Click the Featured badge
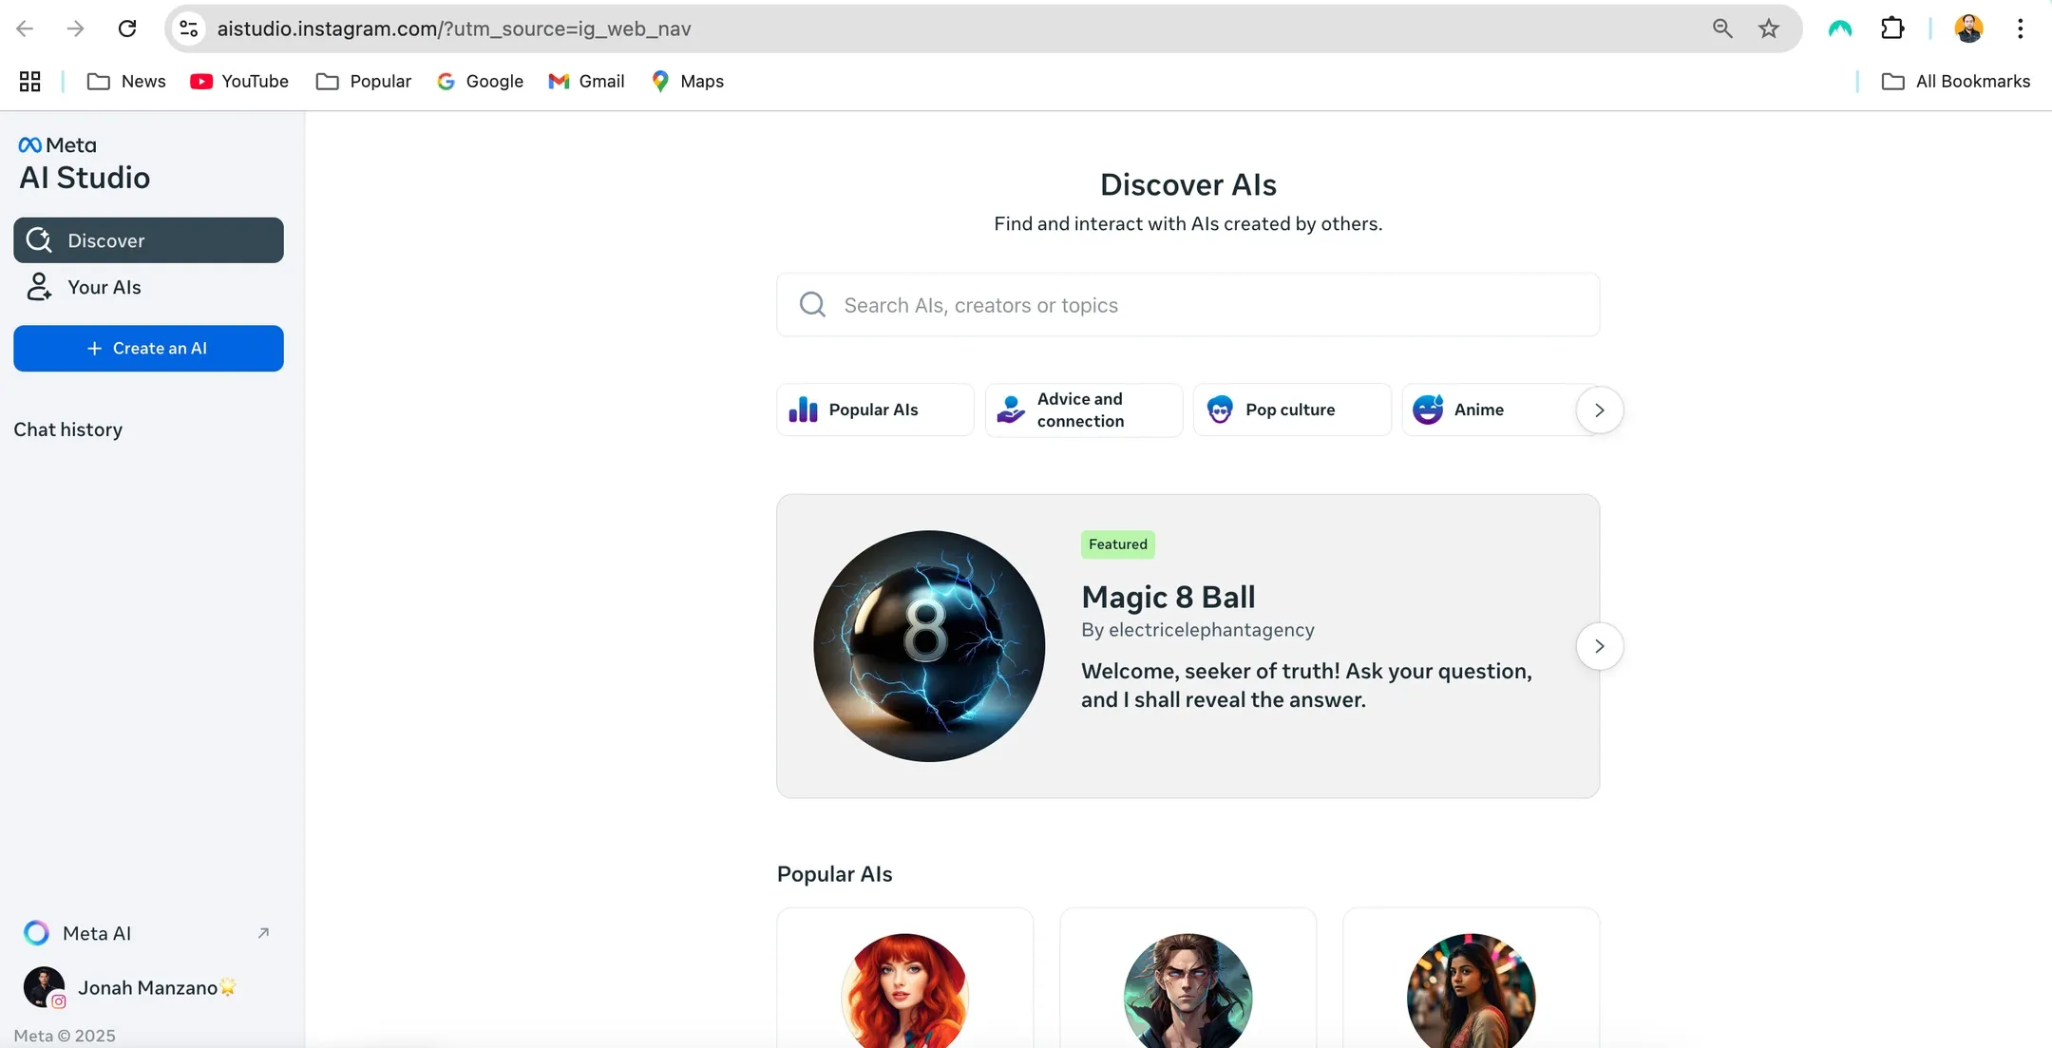 [1118, 544]
